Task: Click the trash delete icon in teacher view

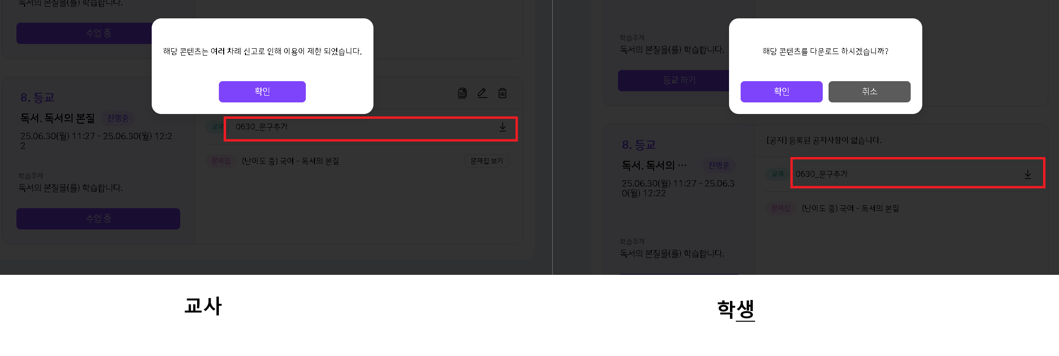Action: tap(502, 93)
